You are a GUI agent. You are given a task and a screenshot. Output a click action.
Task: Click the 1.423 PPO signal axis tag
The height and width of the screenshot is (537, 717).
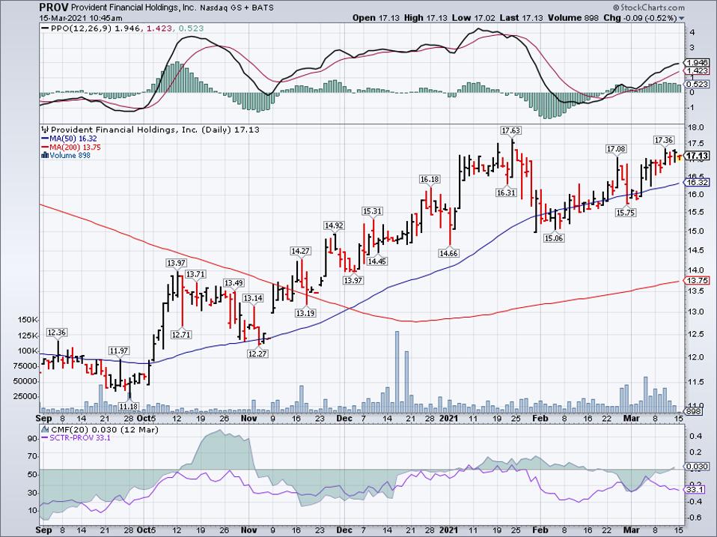[x=697, y=71]
